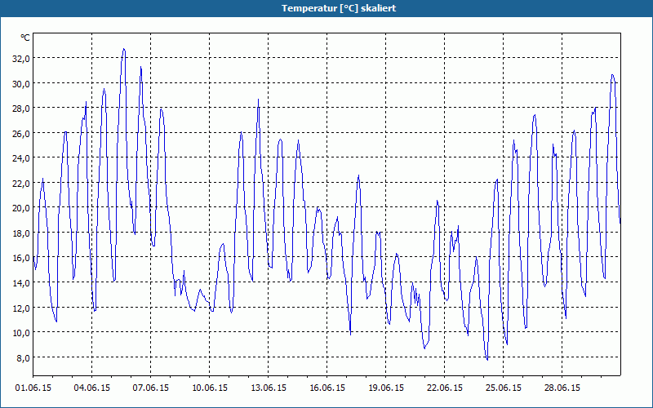Click the 04.06.15 date label

(x=92, y=388)
